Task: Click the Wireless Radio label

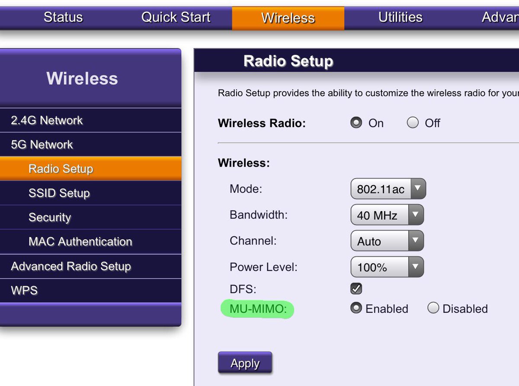Action: 262,123
